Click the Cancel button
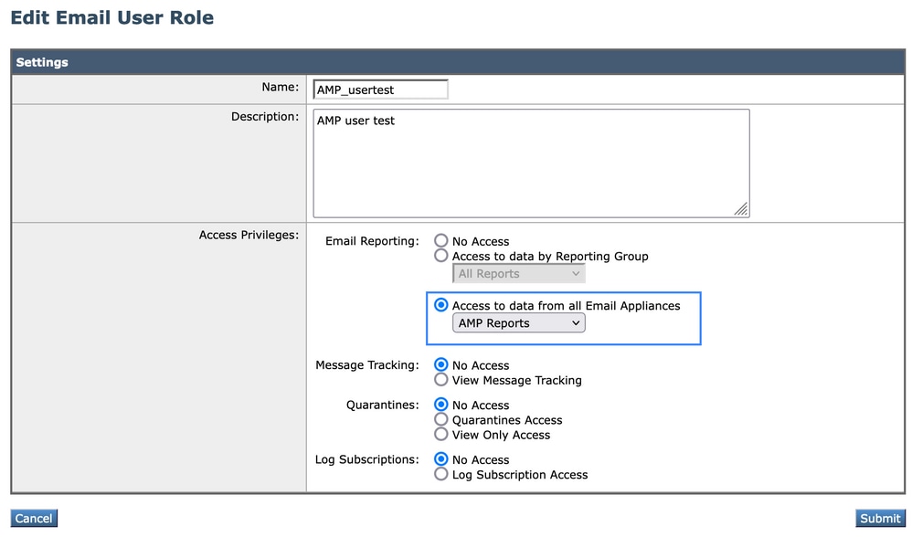 coord(34,519)
